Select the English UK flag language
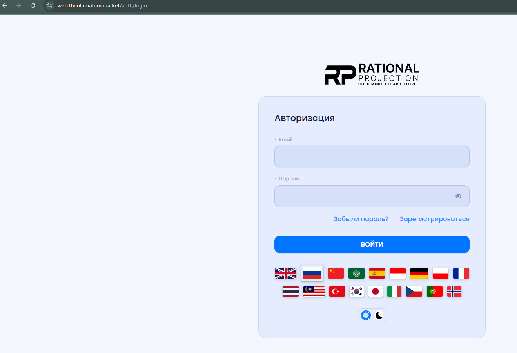 285,273
